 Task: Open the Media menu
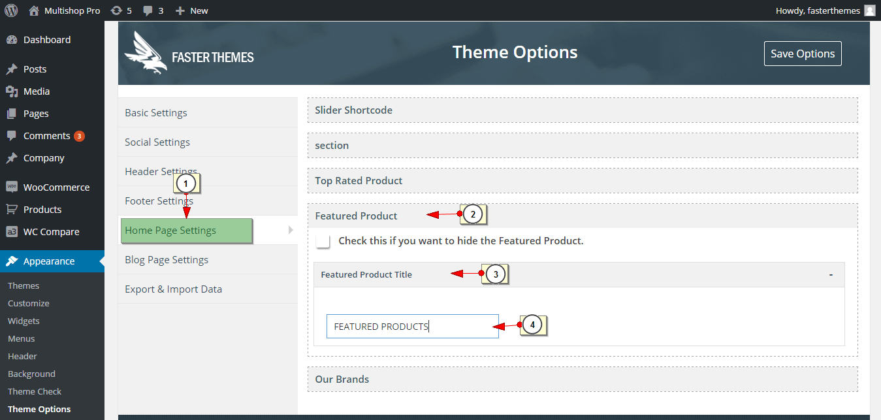(x=52, y=91)
